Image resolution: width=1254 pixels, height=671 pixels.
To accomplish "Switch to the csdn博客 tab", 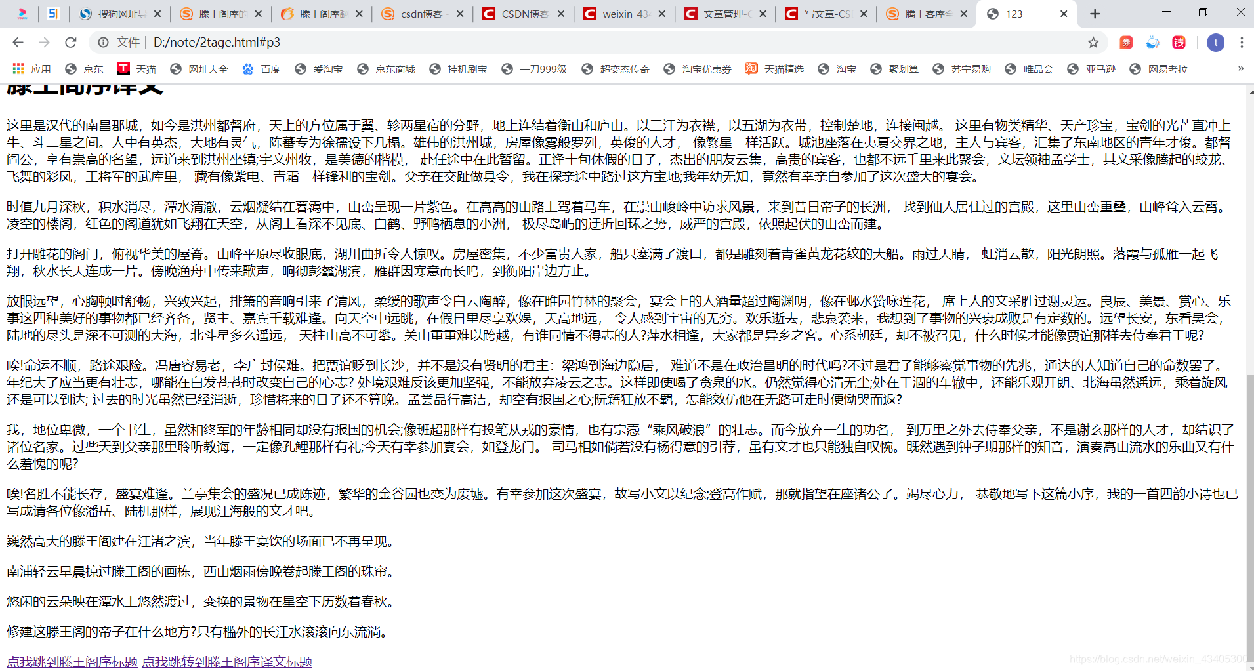I will pyautogui.click(x=423, y=14).
